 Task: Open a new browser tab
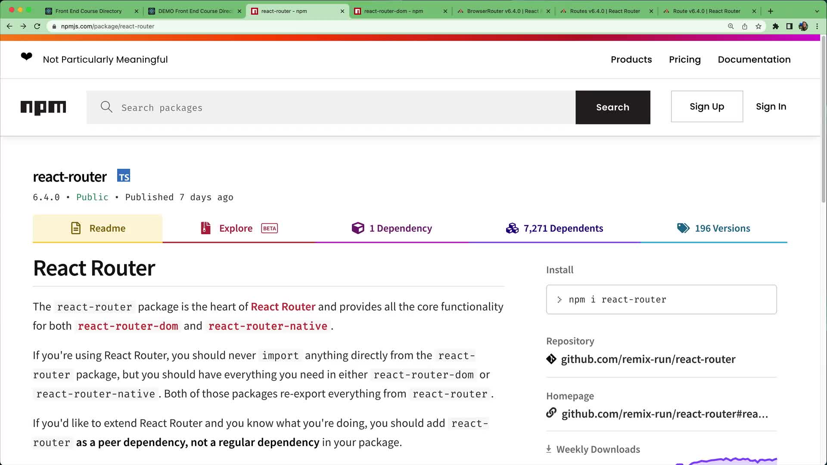pyautogui.click(x=771, y=11)
